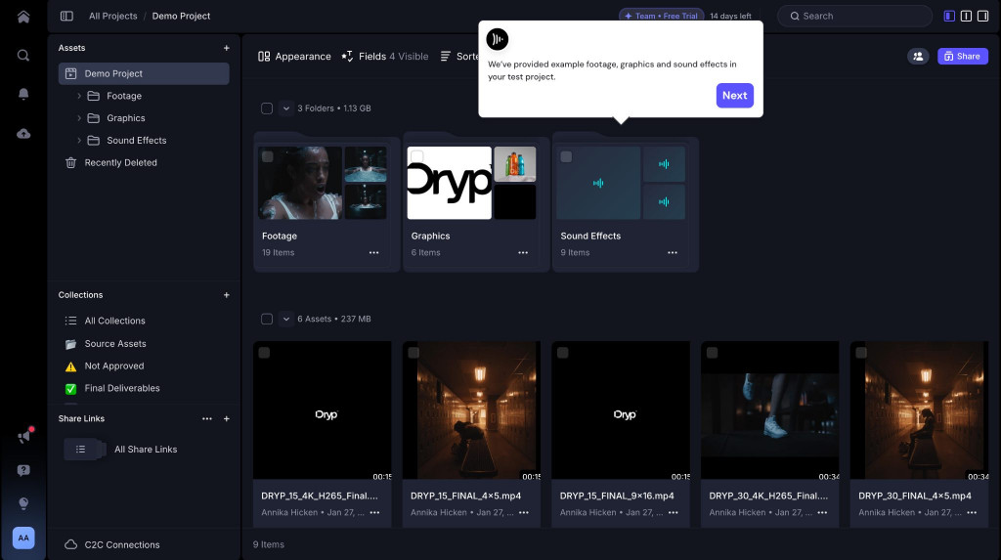
Task: Expand the Graphics tree folder
Action: [79, 118]
